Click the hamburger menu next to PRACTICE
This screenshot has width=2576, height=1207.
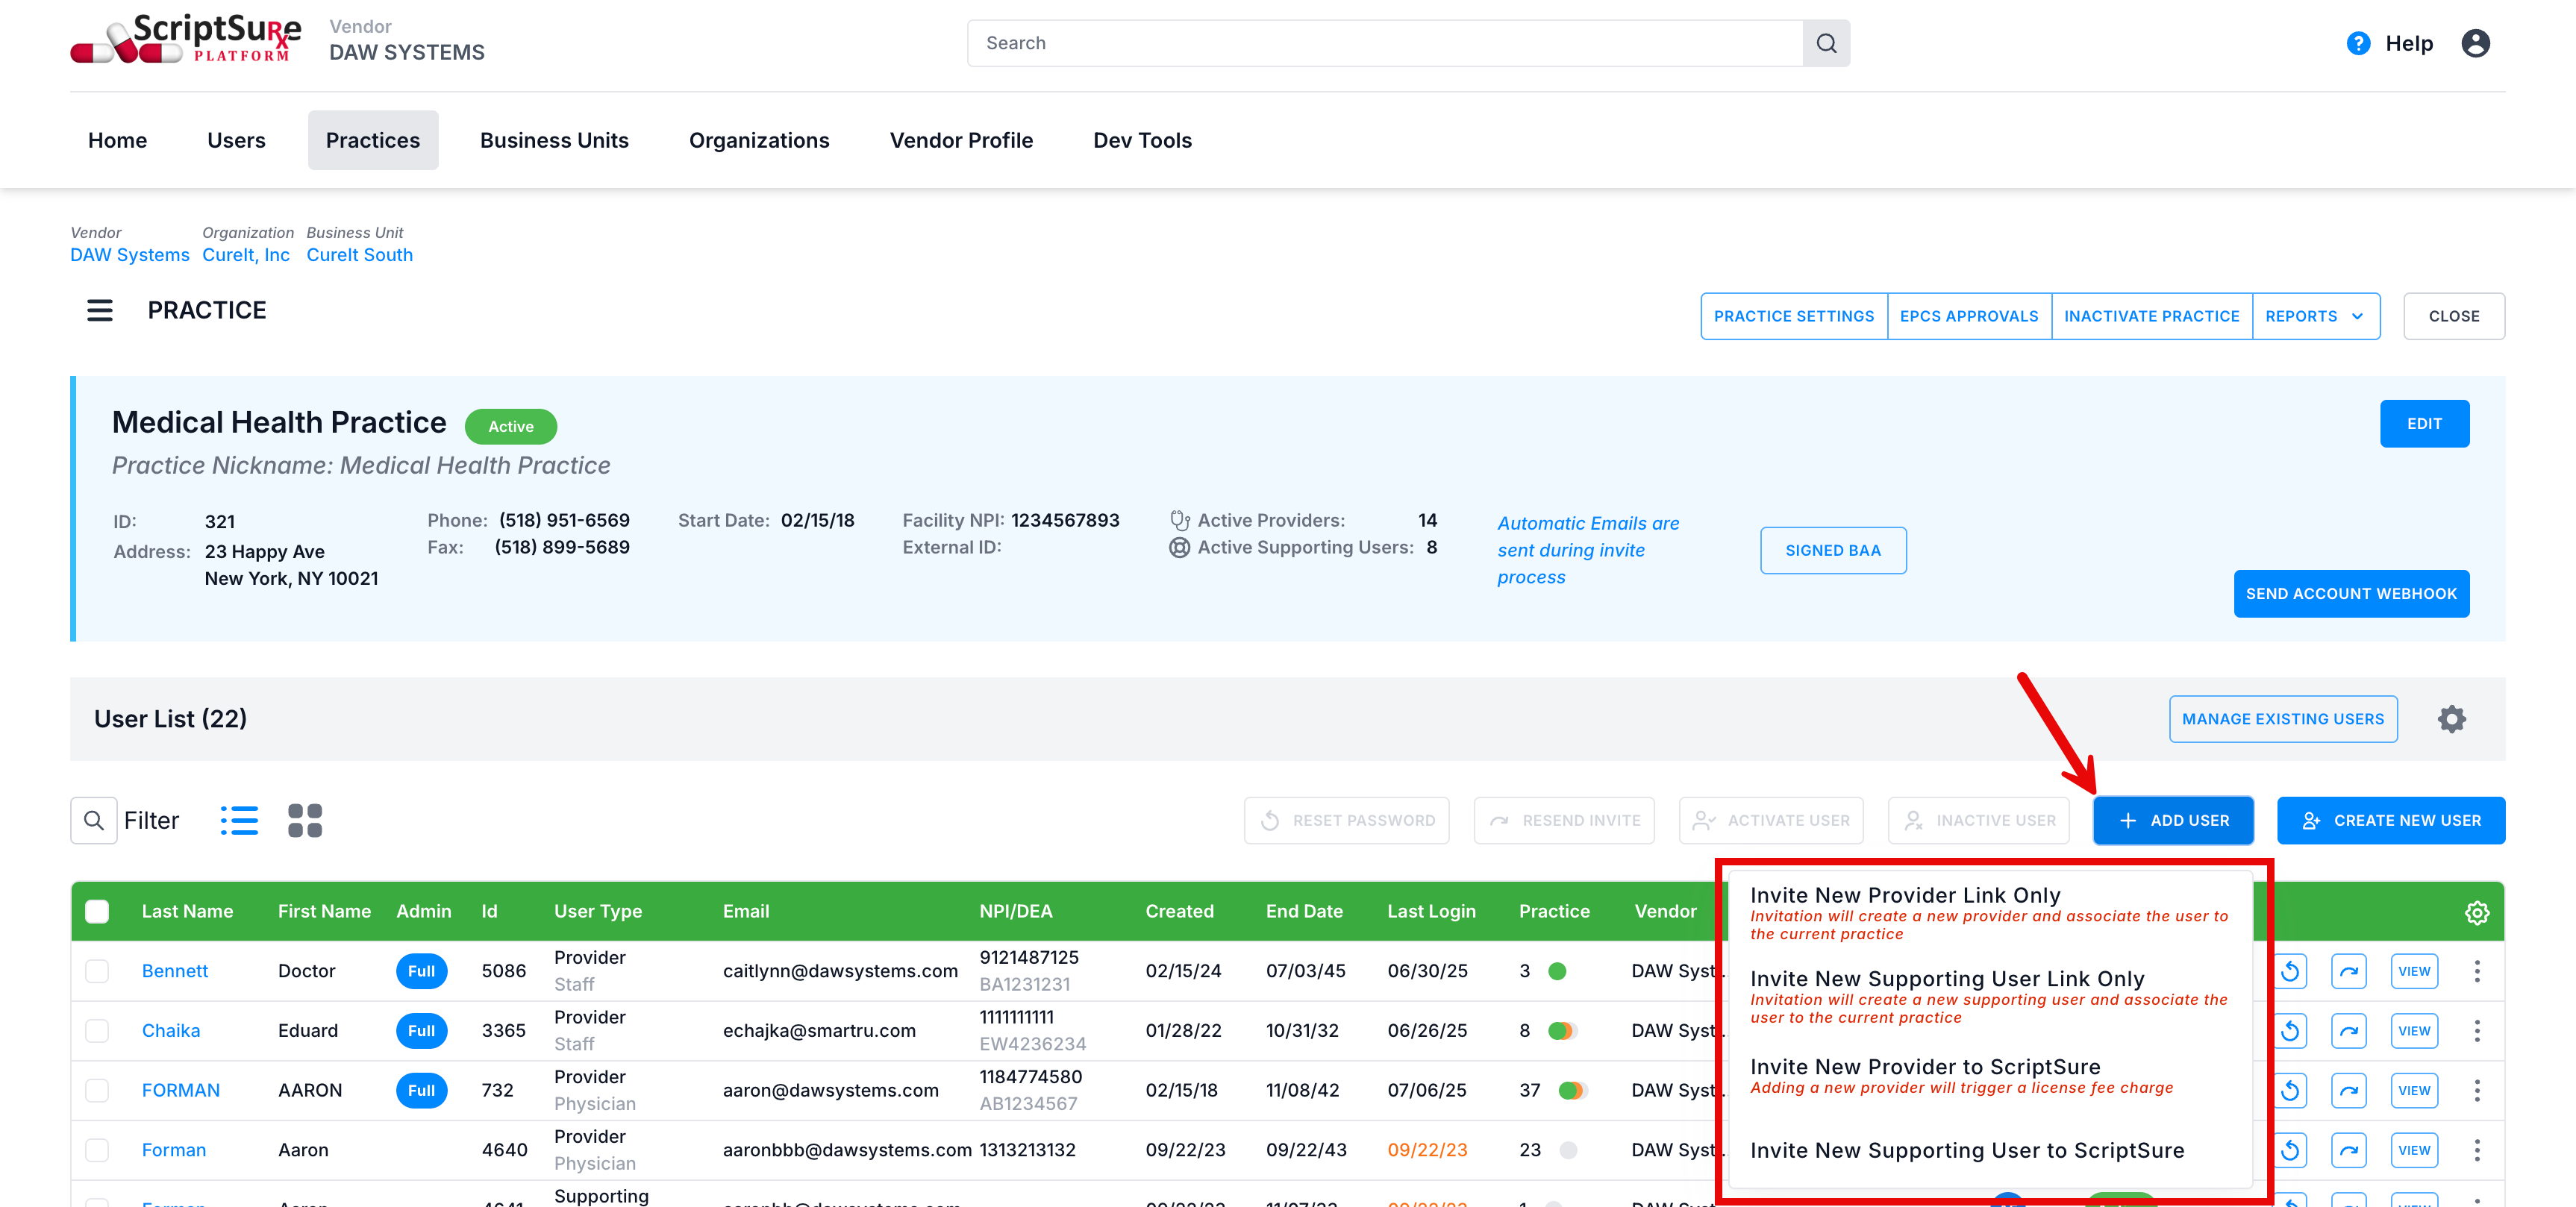pyautogui.click(x=100, y=310)
